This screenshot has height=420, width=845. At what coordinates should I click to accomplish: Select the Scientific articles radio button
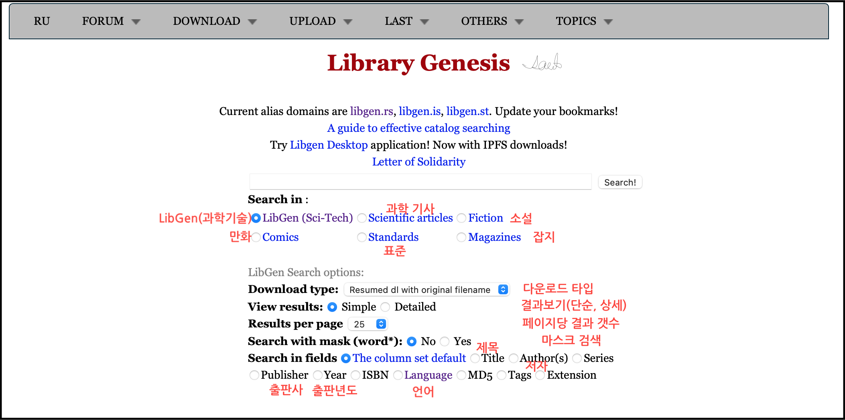(362, 218)
